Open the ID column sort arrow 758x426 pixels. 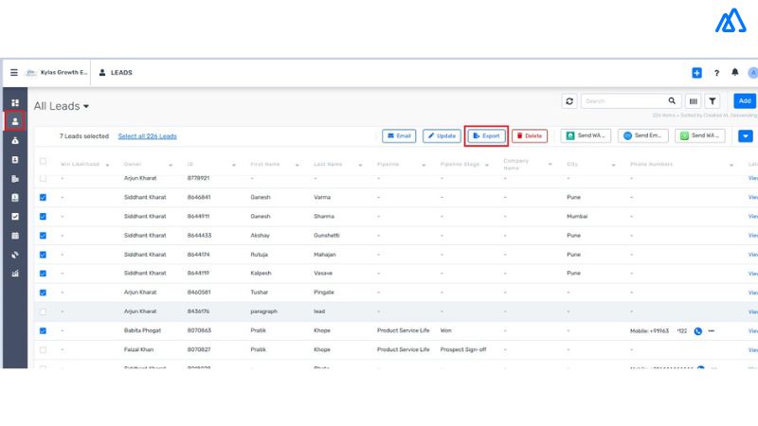click(234, 165)
